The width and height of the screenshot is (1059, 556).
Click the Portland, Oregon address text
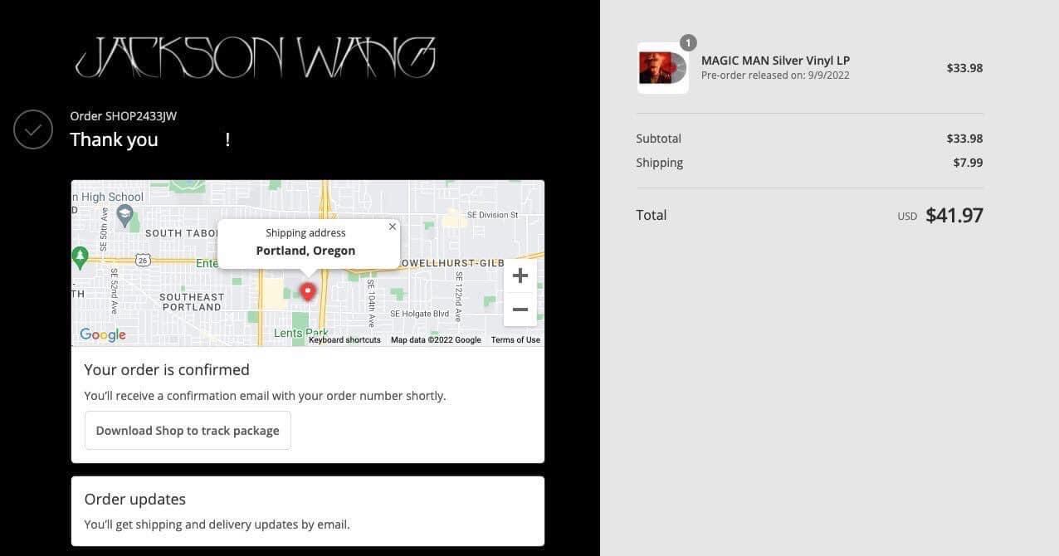305,251
